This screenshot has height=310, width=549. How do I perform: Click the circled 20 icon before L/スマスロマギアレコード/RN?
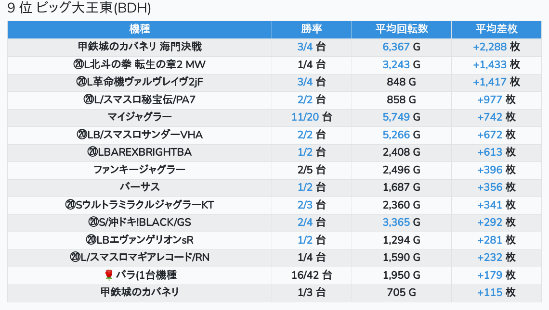pyautogui.click(x=75, y=258)
